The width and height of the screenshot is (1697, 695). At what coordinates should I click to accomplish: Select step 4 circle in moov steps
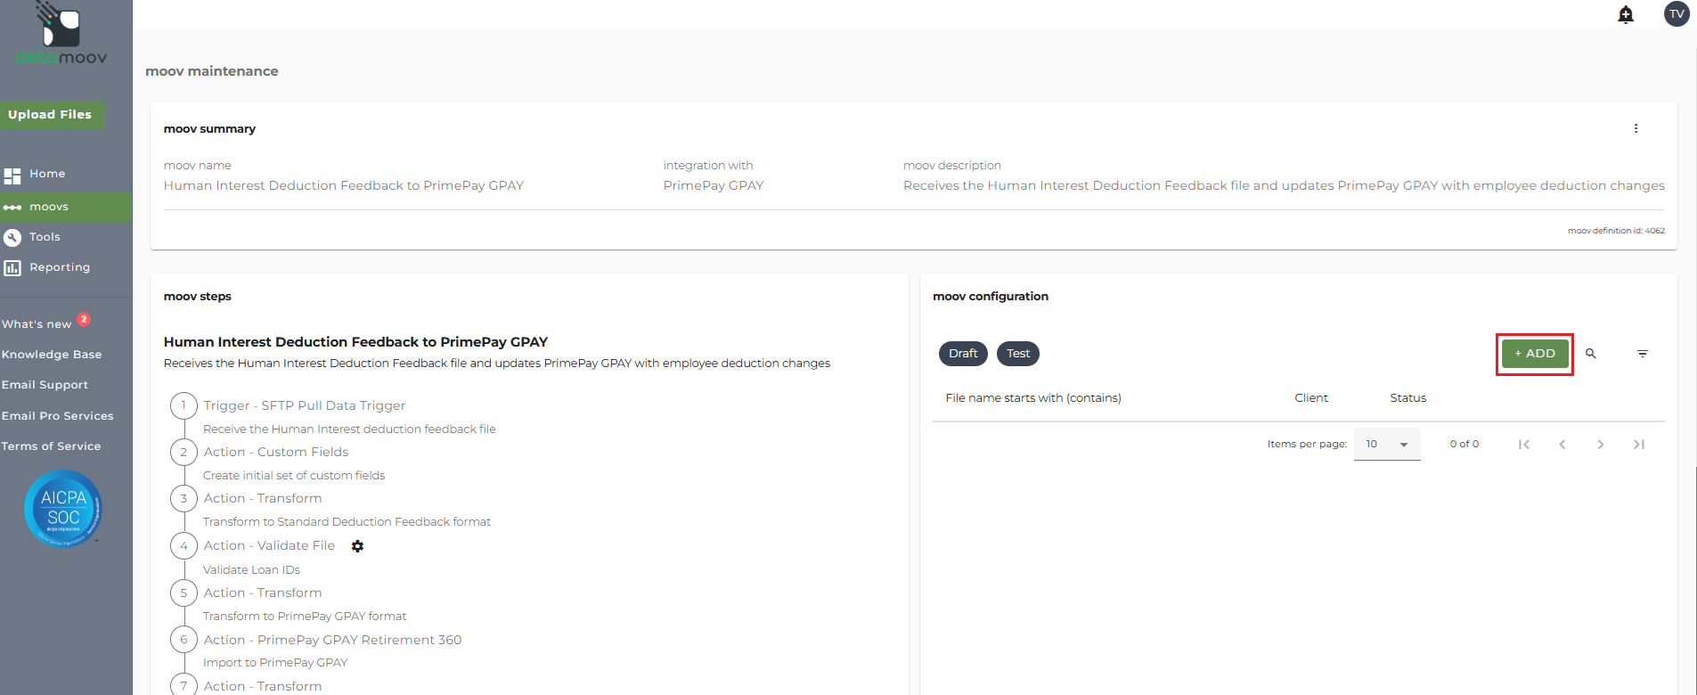point(184,545)
